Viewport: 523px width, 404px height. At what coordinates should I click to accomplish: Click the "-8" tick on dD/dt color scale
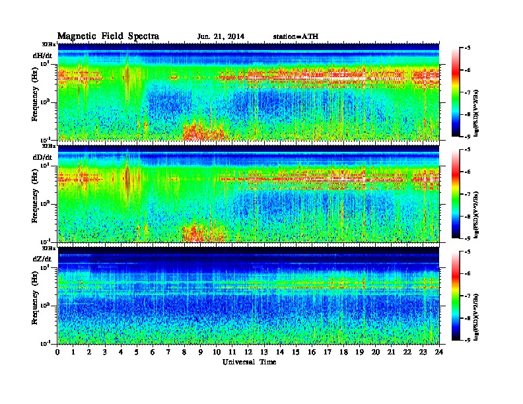point(468,216)
